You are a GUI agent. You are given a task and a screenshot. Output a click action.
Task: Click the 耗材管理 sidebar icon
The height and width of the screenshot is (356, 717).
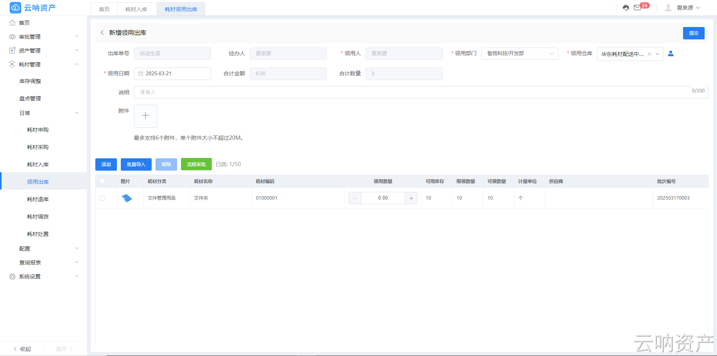click(x=12, y=64)
